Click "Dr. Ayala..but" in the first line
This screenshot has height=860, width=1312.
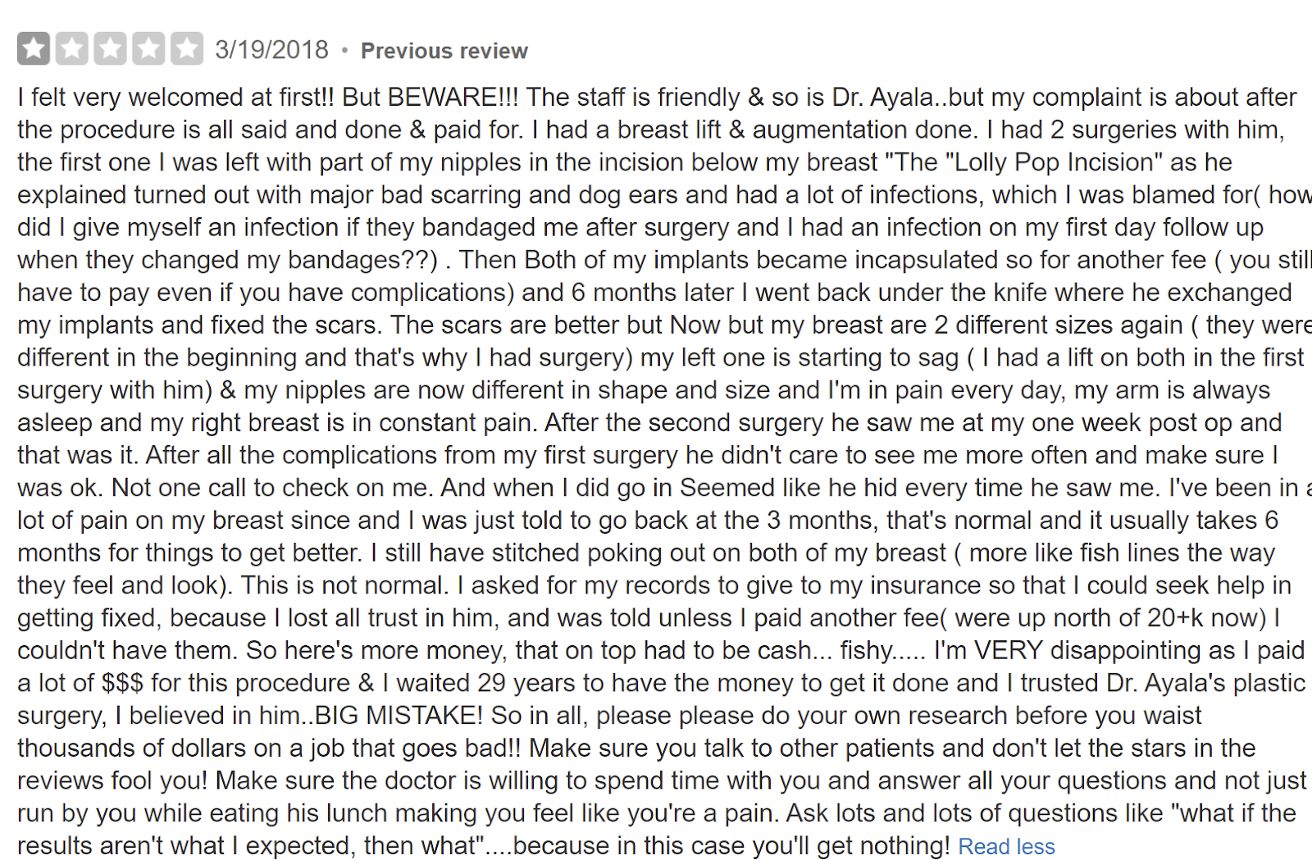[908, 97]
